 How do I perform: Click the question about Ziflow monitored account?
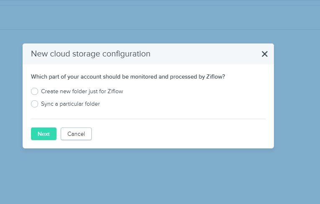tap(128, 77)
